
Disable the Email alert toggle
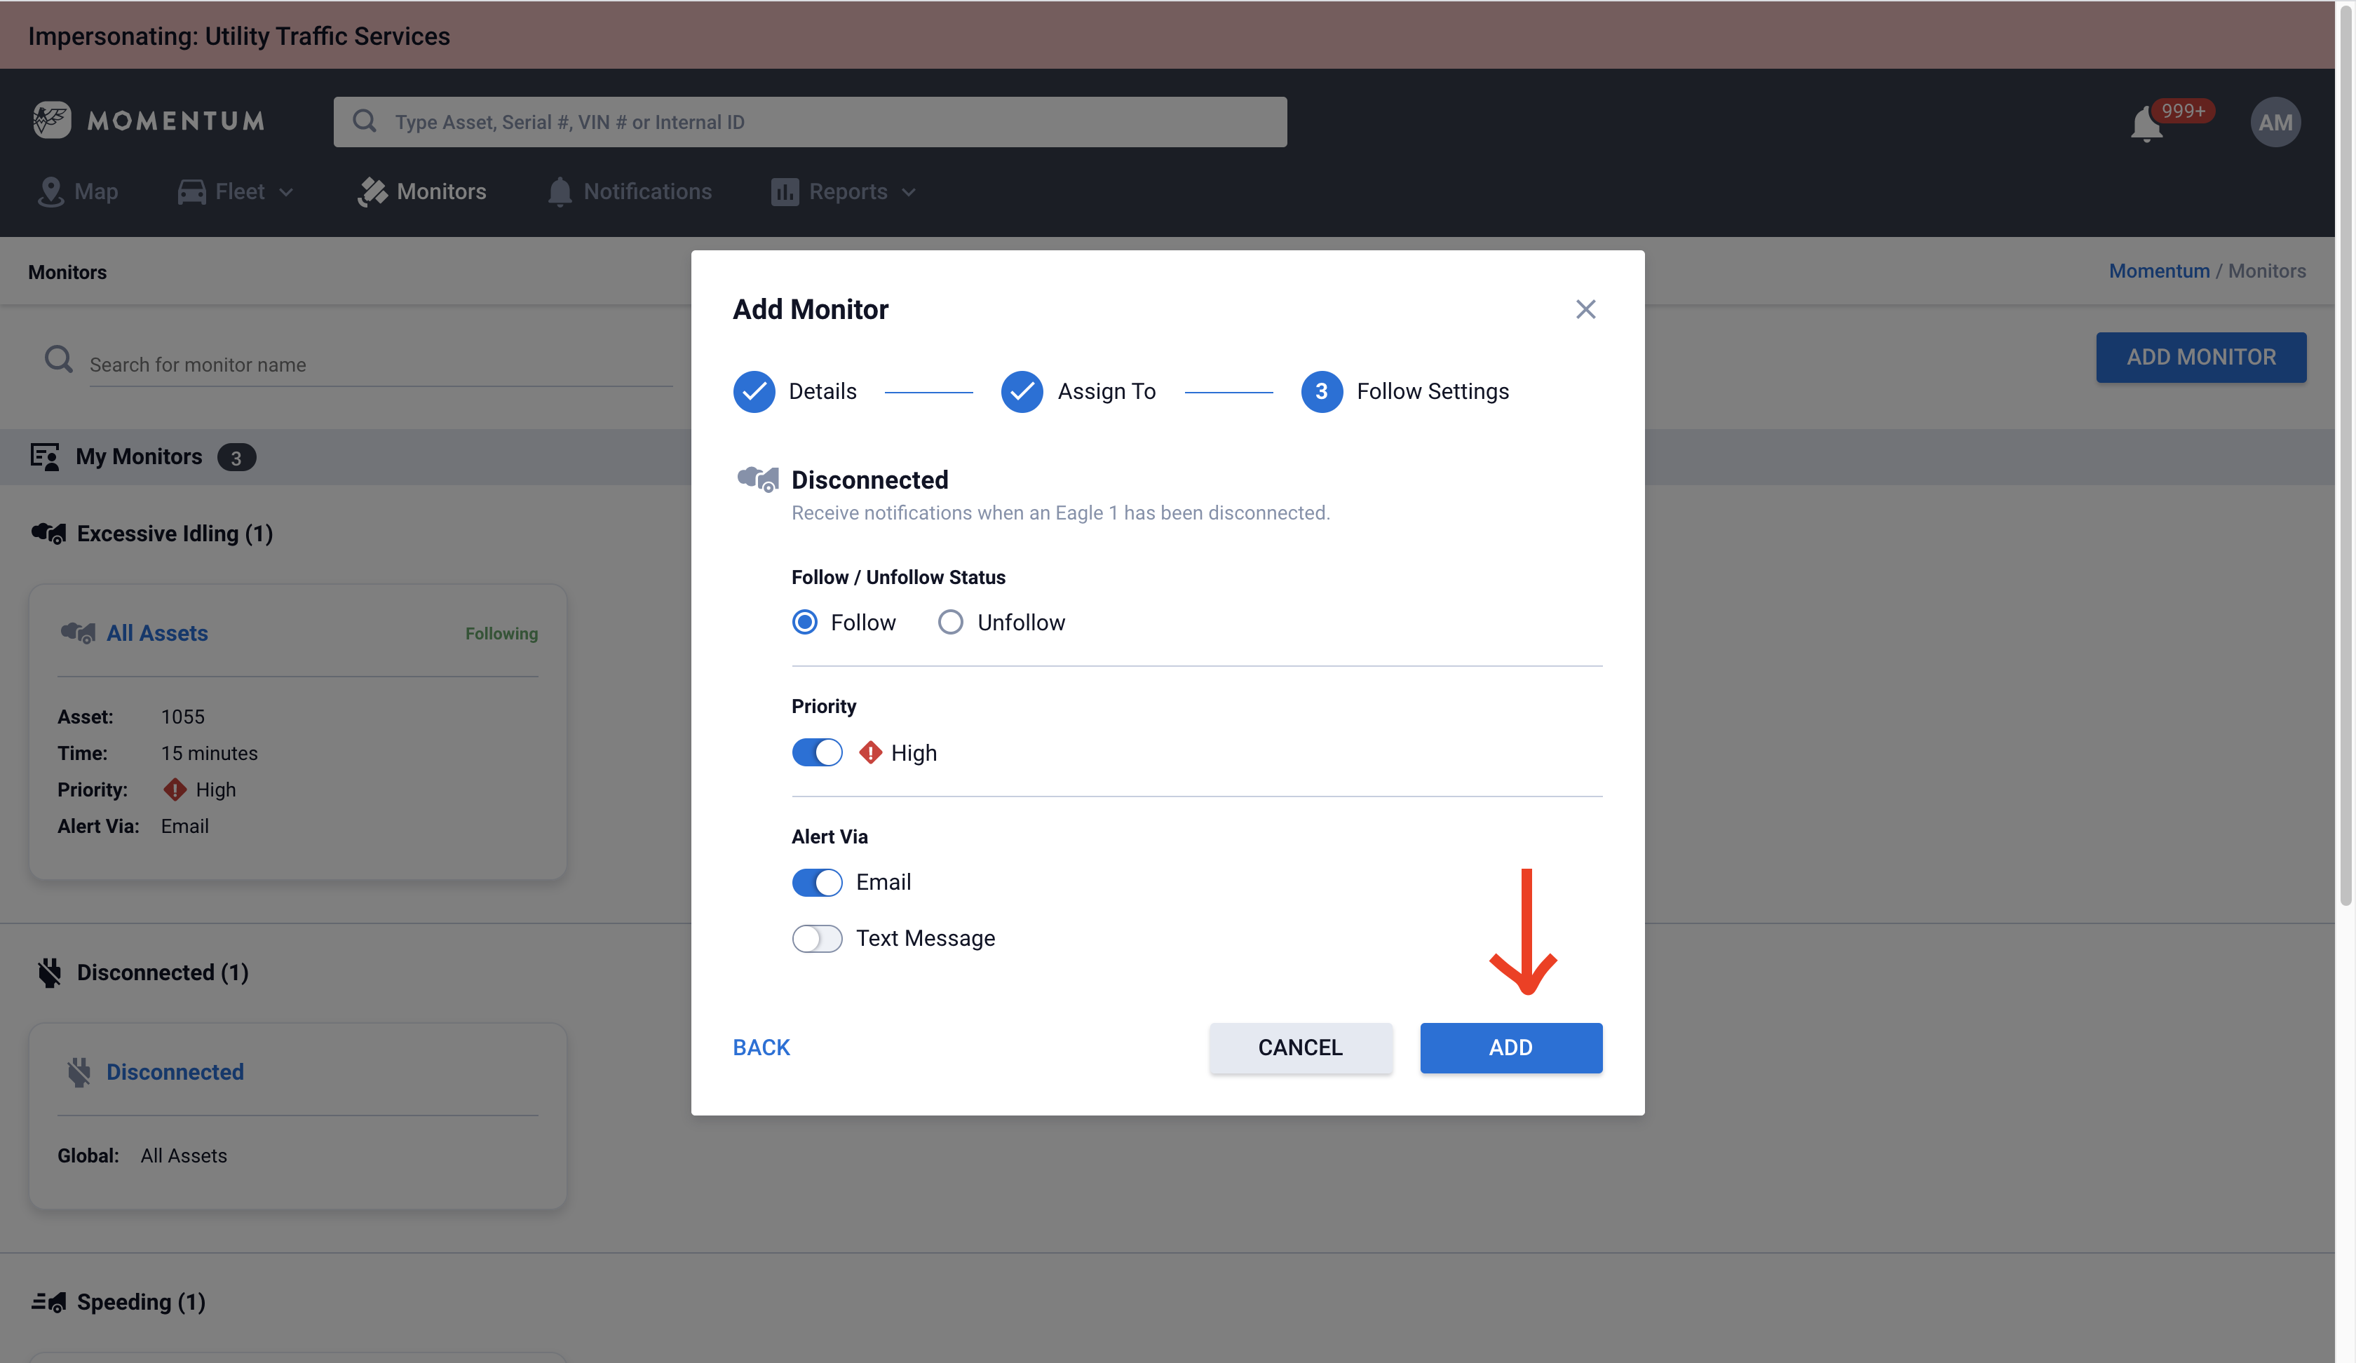click(816, 881)
